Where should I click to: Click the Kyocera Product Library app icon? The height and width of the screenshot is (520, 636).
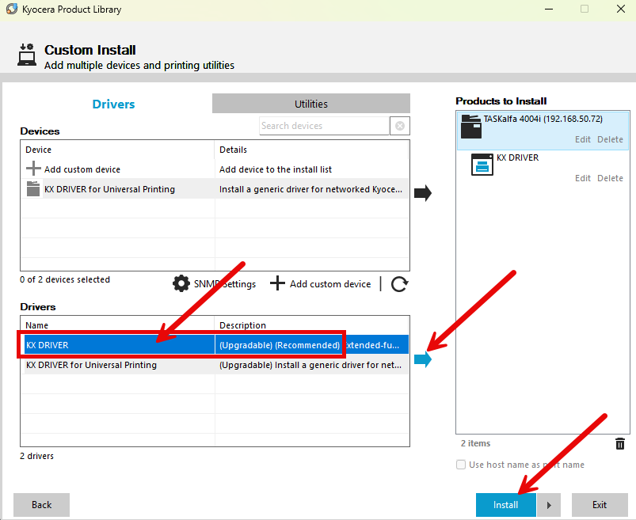[x=12, y=9]
